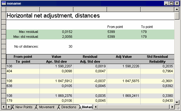Click the 'To point' header above 179
The width and height of the screenshot is (181, 111).
click(x=147, y=27)
